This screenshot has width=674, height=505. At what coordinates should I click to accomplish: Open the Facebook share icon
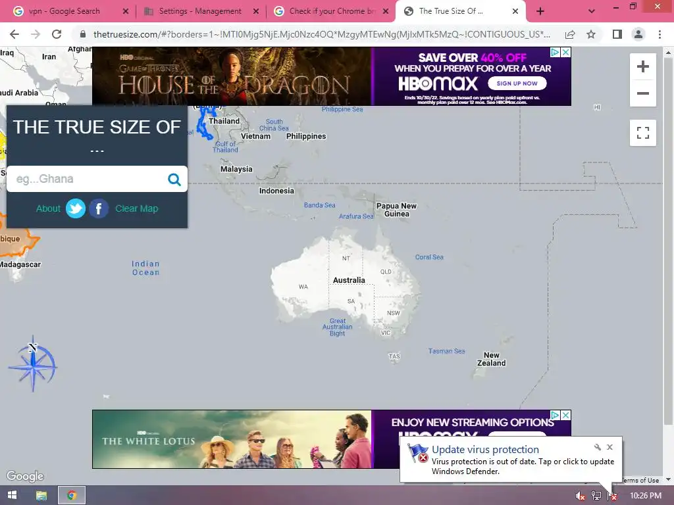click(99, 208)
